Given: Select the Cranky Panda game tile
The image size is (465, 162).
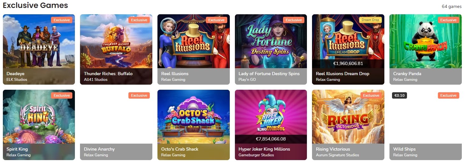Looking at the screenshot, I should coord(425,41).
